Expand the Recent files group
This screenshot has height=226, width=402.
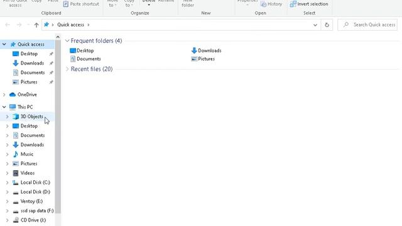click(67, 69)
